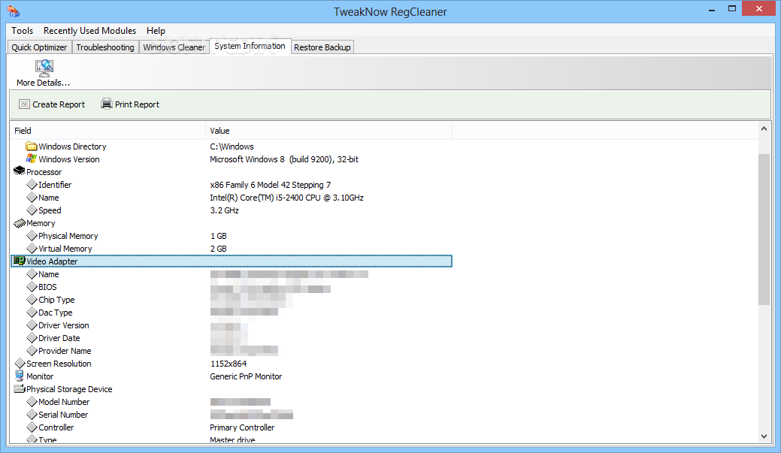Click the value 'C:\Windows'
The width and height of the screenshot is (781, 453).
232,146
